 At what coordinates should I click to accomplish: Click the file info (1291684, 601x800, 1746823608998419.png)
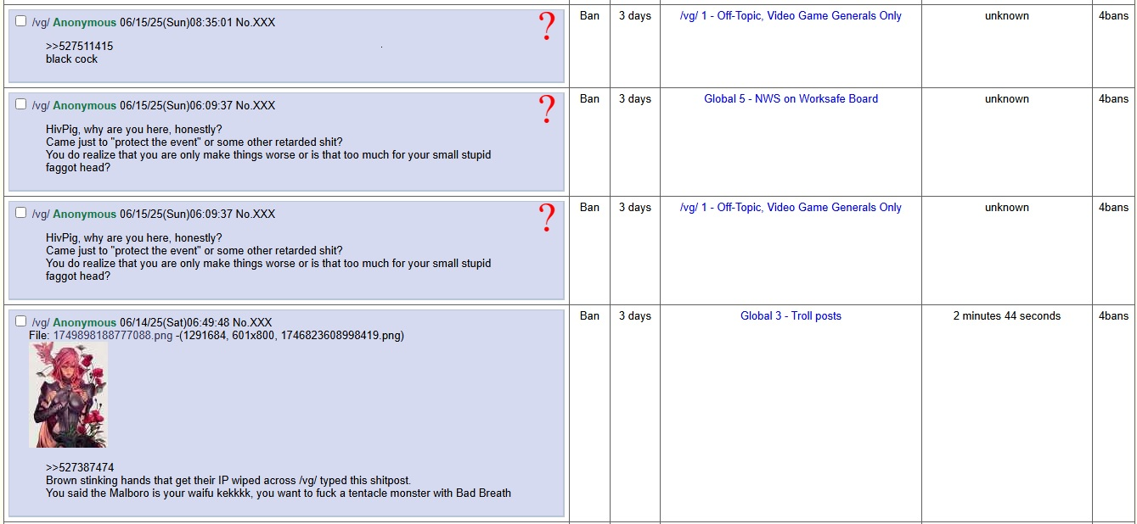(293, 336)
